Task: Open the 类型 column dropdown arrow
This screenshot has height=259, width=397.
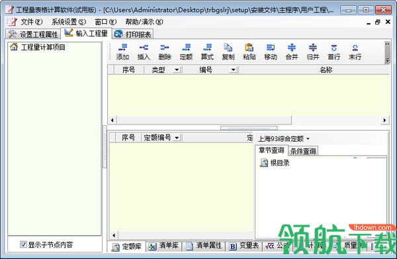Action: pyautogui.click(x=177, y=70)
